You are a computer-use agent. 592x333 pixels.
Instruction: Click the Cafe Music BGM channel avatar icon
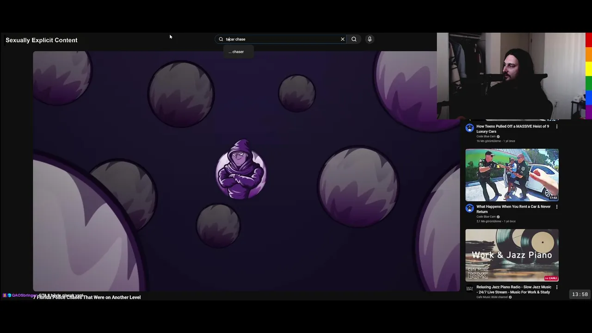[x=469, y=289]
